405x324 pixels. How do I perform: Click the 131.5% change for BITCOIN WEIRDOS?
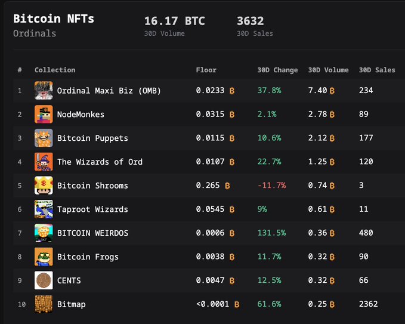coord(272,233)
